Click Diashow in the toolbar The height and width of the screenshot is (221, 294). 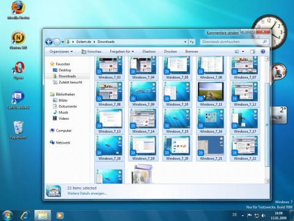coord(149,52)
